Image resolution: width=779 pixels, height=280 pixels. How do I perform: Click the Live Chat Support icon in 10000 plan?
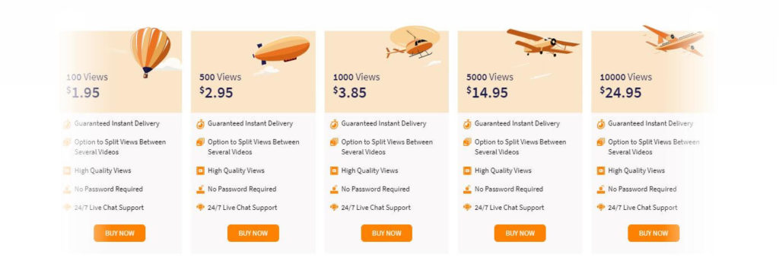601,208
